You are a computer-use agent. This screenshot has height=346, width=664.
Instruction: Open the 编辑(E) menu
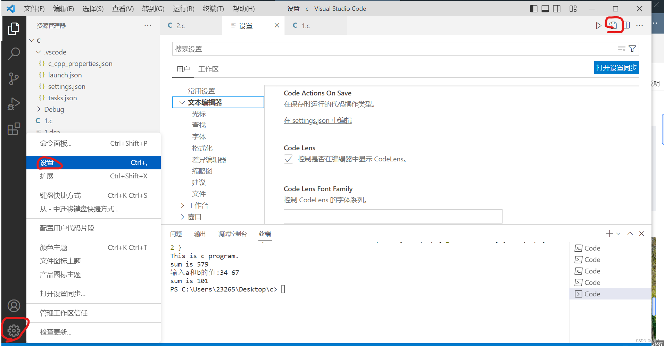point(63,9)
